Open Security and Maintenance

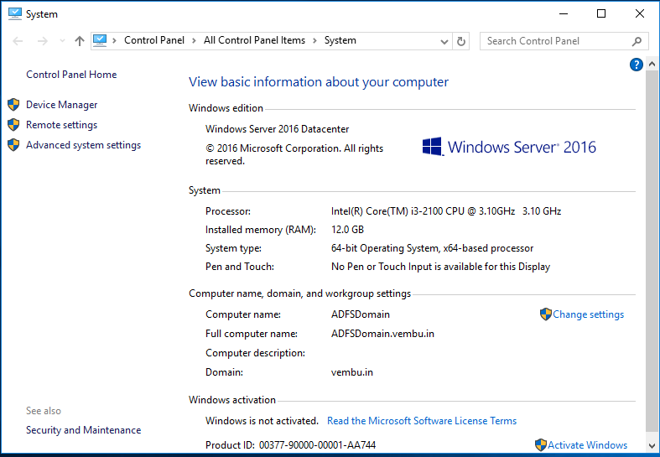pos(83,430)
